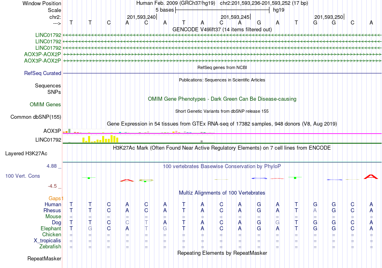Image resolution: width=382 pixels, height=268 pixels.
Task: Click the orange Gaps label
Action: (55, 198)
